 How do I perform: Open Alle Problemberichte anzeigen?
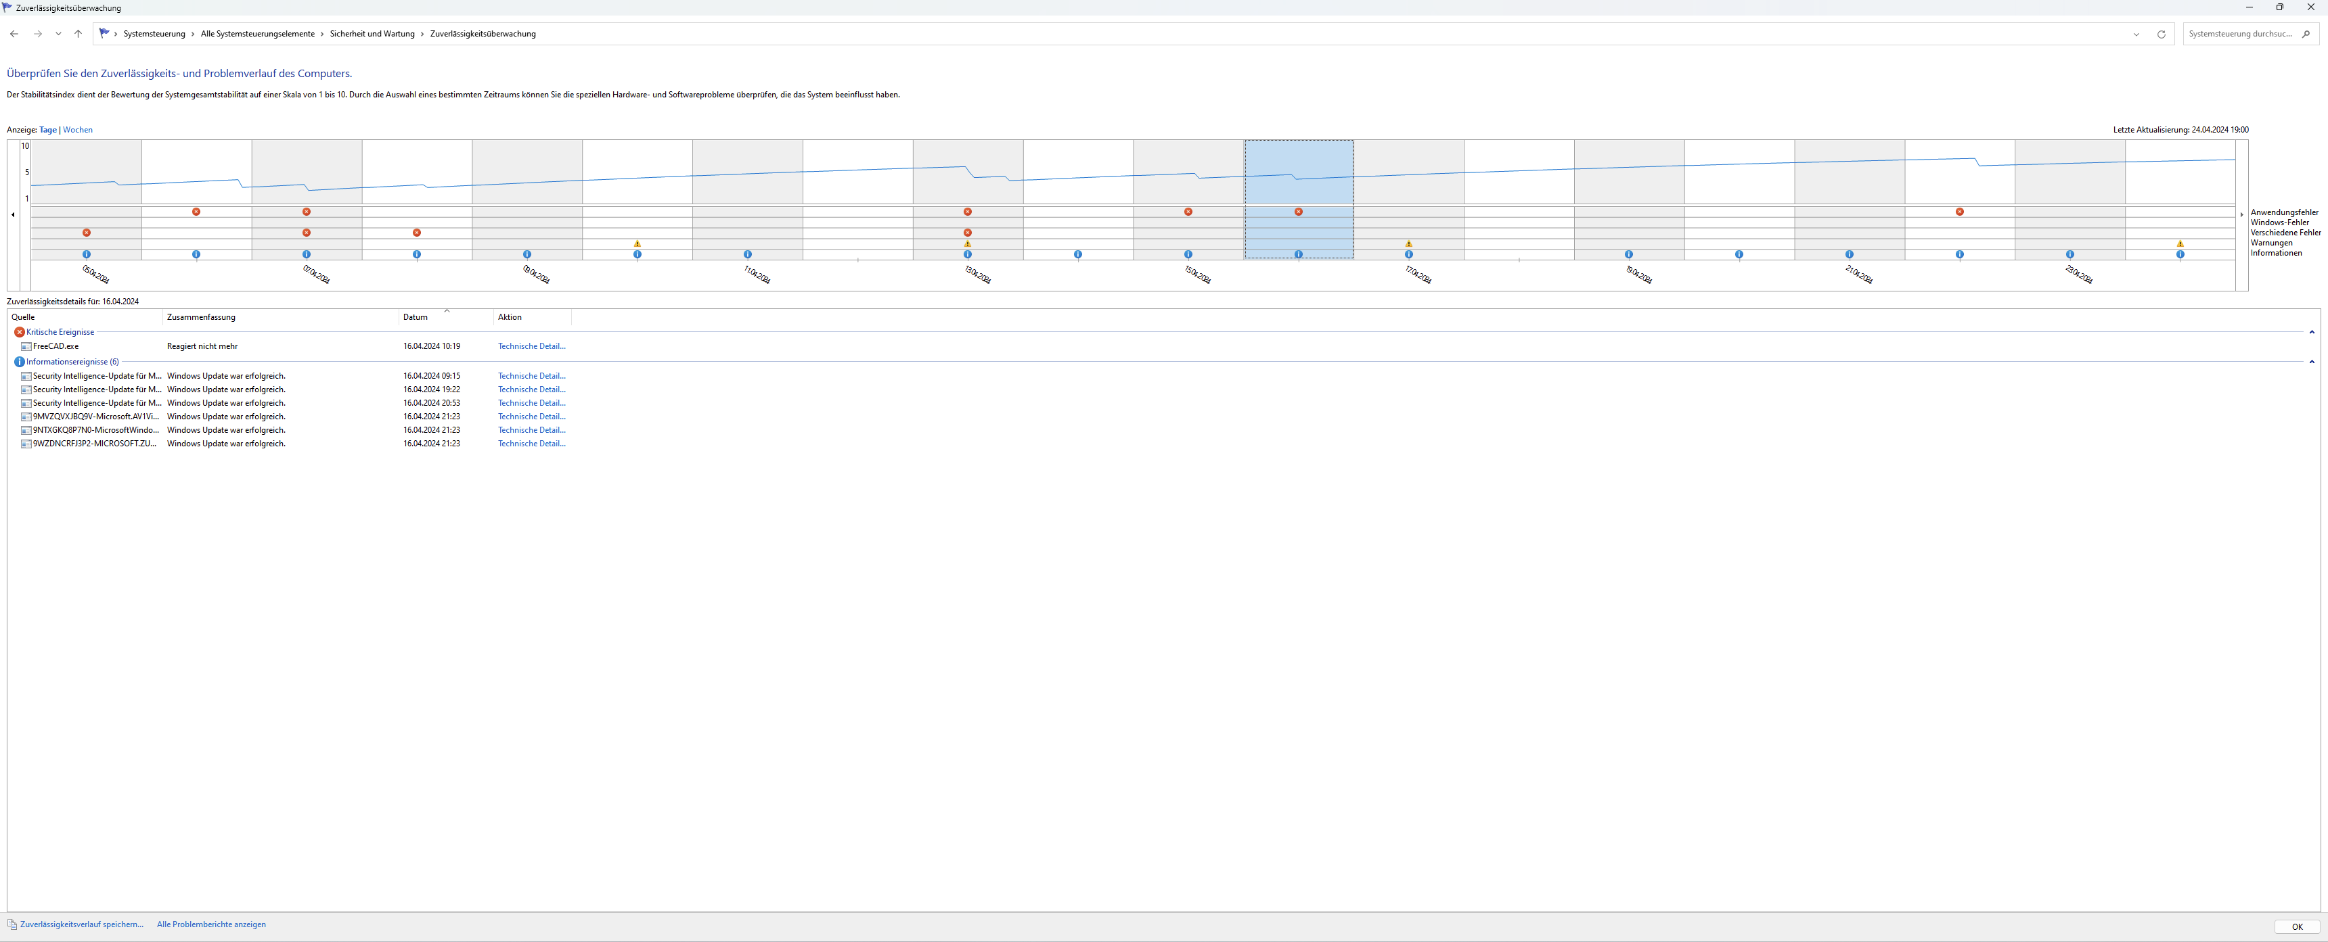(x=211, y=925)
